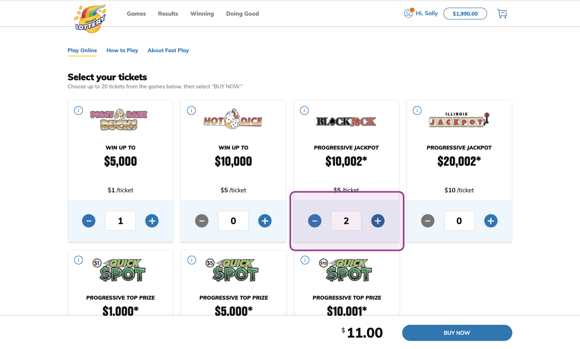Increase Piggy Bank Bucks ticket count
580x349 pixels.
tap(152, 221)
